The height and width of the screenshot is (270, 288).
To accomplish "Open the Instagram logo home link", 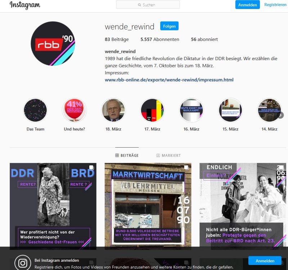I will (25, 5).
